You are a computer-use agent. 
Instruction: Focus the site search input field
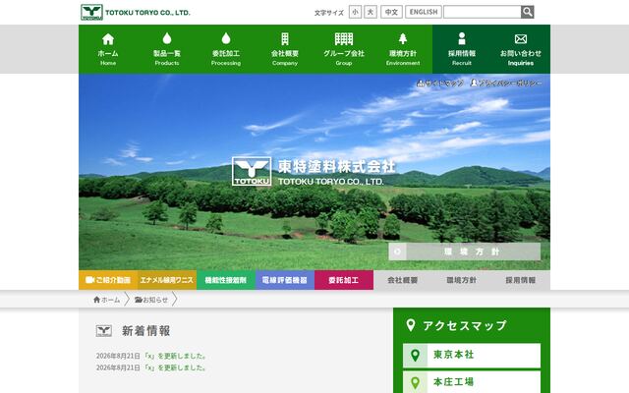483,12
